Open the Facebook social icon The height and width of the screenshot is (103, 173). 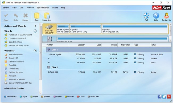tap(159, 97)
